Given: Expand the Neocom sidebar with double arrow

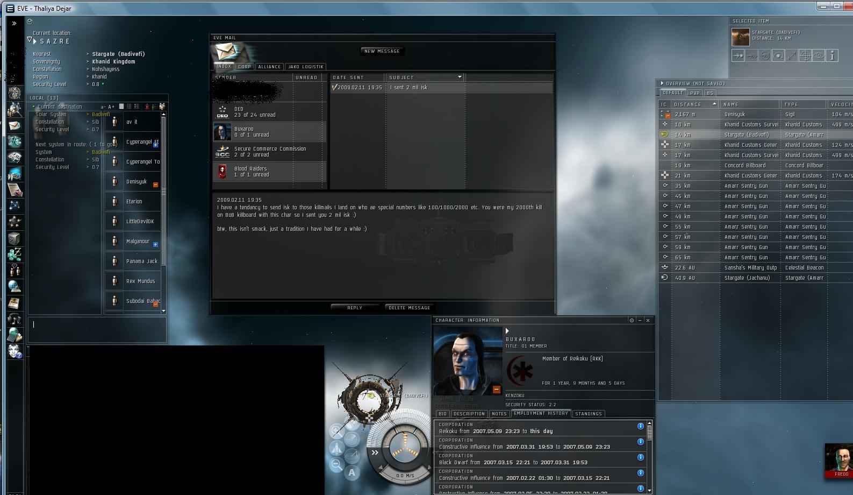Looking at the screenshot, I should click(x=14, y=23).
